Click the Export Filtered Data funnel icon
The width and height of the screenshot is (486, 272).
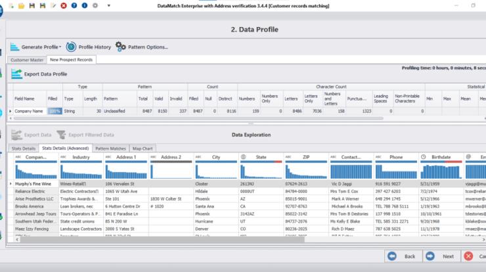coord(61,135)
